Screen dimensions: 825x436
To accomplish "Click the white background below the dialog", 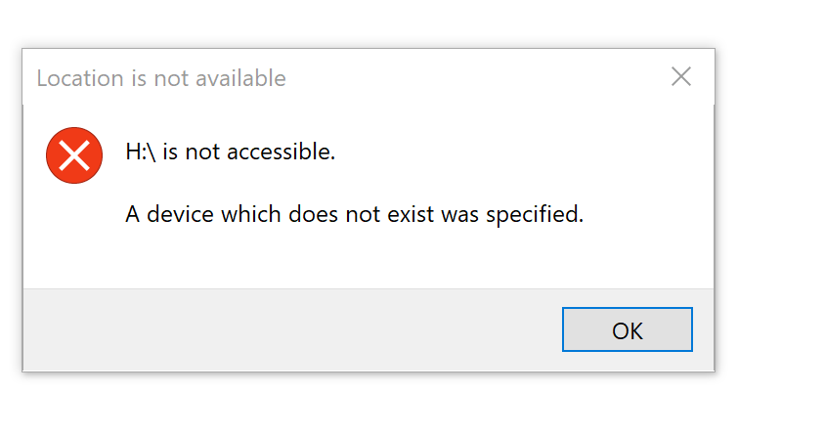I will tap(391, 406).
